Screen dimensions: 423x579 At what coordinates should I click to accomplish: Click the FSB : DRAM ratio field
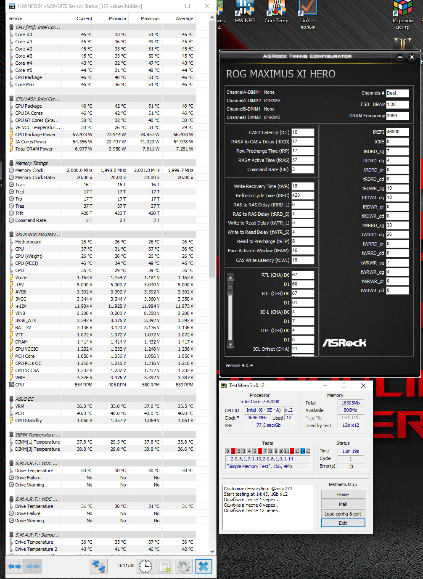[x=397, y=105]
